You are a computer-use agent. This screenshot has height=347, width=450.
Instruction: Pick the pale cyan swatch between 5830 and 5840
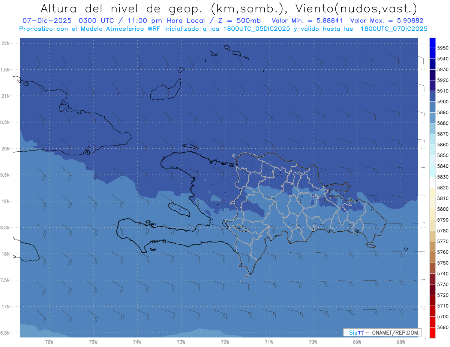[x=432, y=171]
